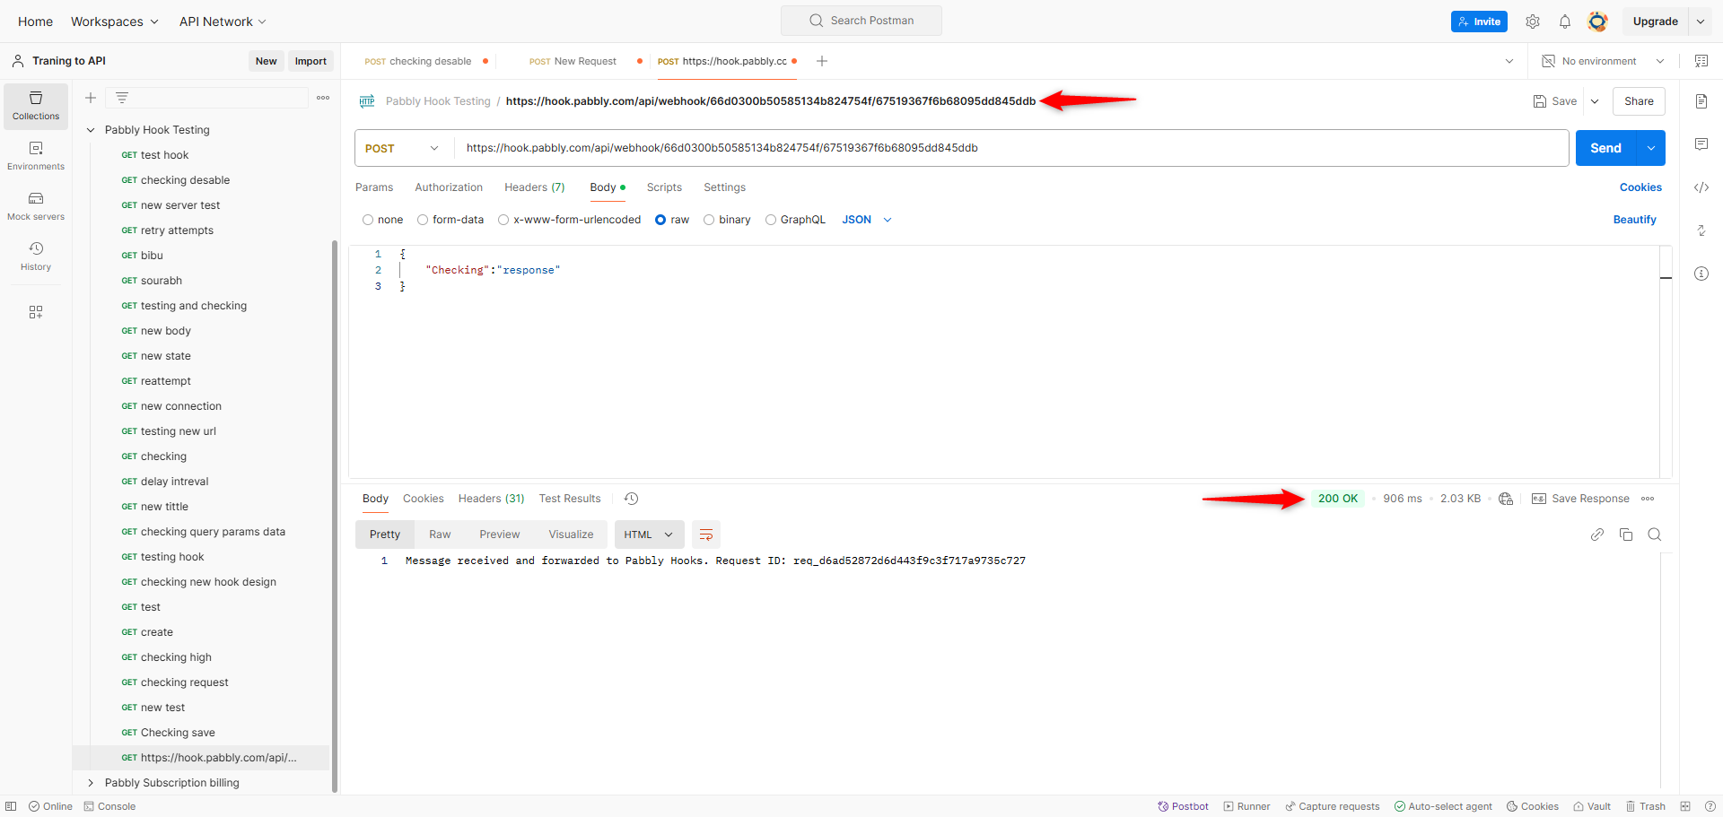
Task: Switch to the Authorization tab
Action: click(x=449, y=187)
